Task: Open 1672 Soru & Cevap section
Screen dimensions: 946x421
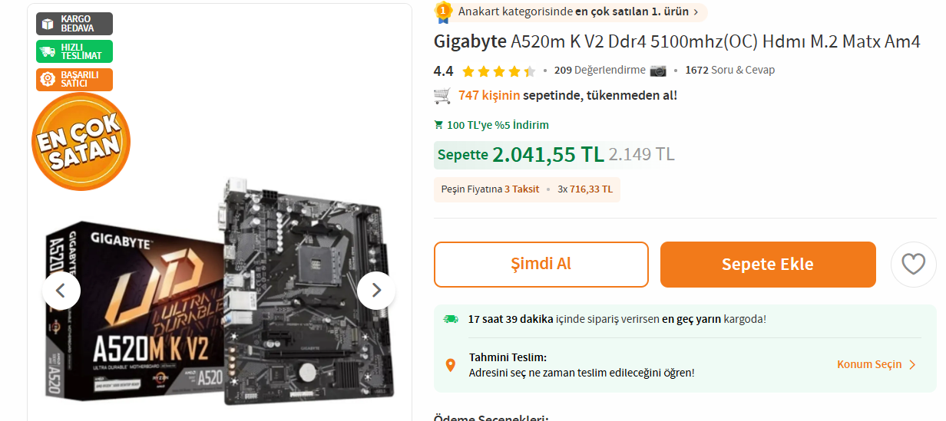Action: click(729, 70)
